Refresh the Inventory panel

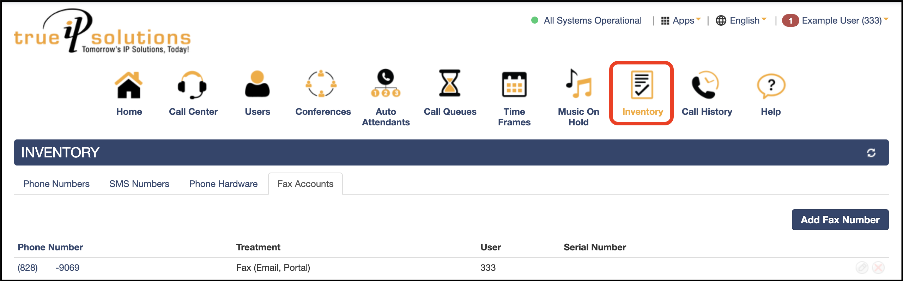pyautogui.click(x=871, y=153)
